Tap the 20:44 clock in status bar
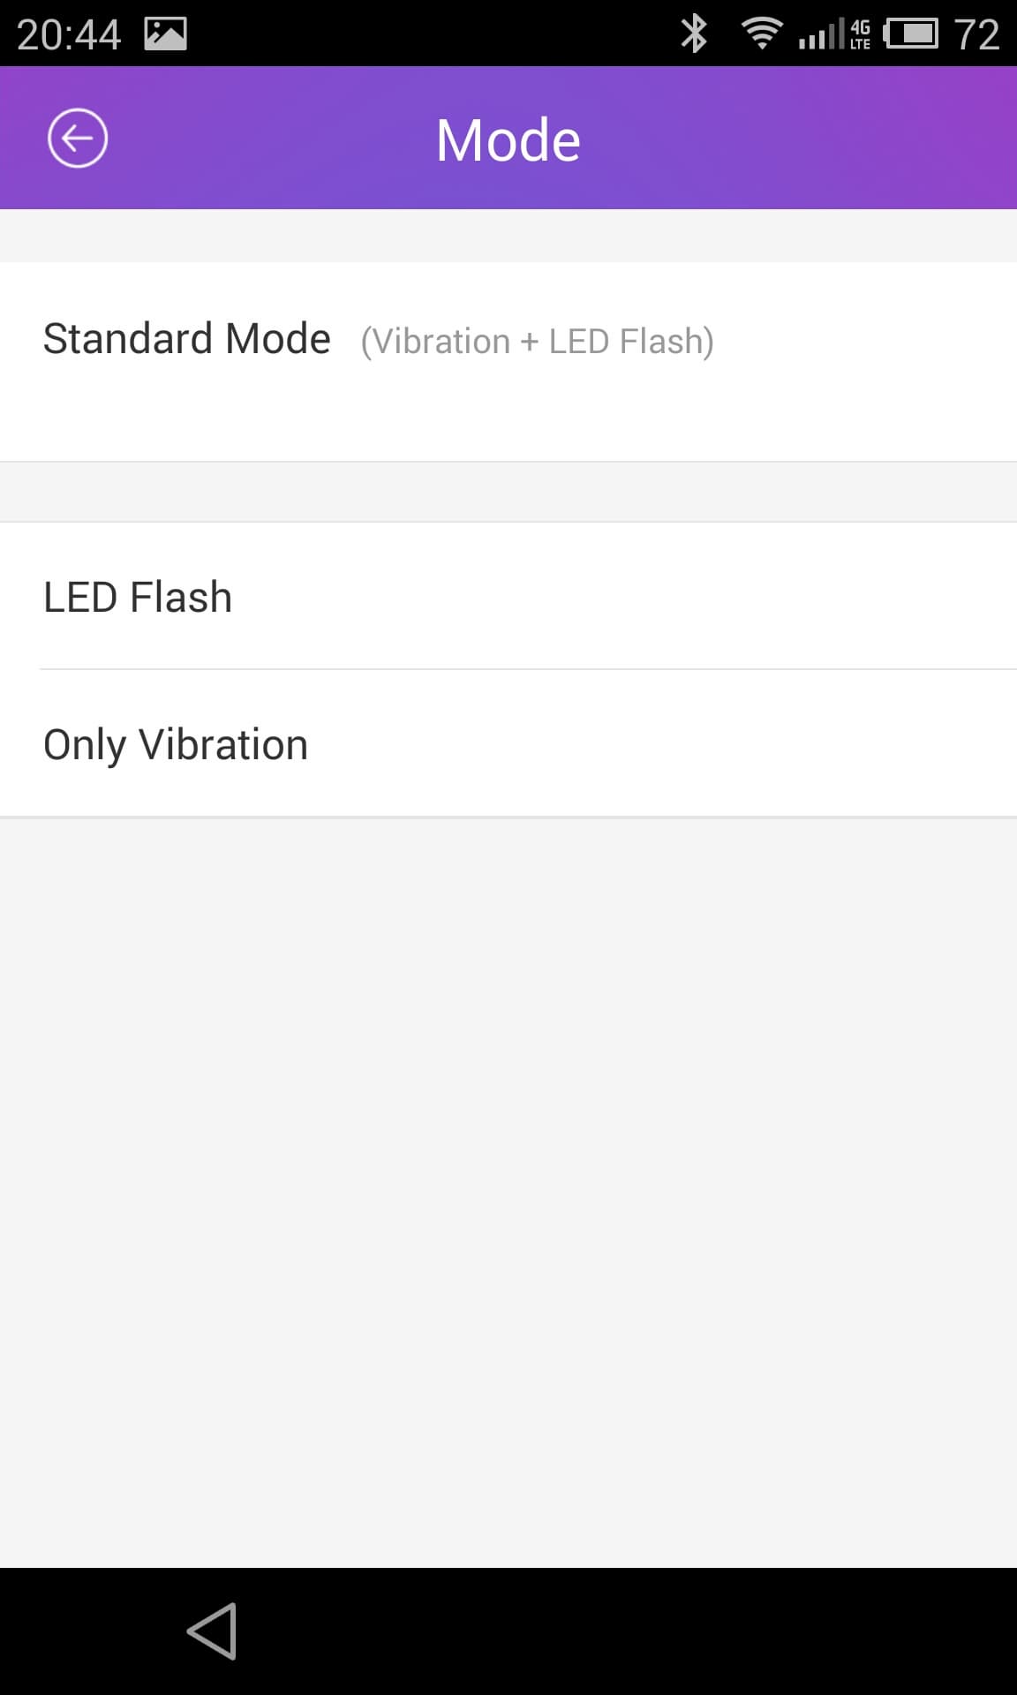This screenshot has height=1695, width=1017. (68, 34)
